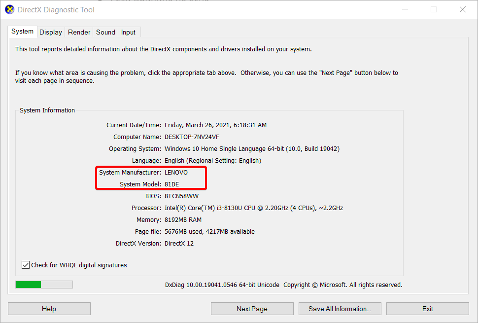Click memory value 8192MB RAM
This screenshot has height=323, width=478.
[x=183, y=219]
